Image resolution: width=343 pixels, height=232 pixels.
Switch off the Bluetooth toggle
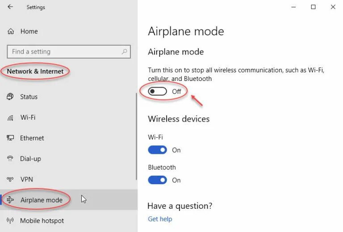click(x=157, y=180)
